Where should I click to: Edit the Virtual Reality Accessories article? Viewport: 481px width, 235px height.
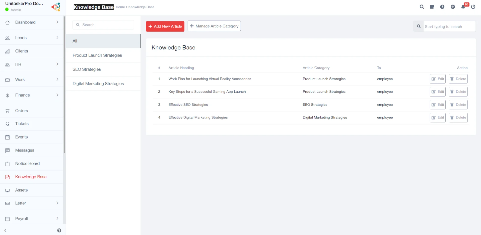(x=438, y=79)
